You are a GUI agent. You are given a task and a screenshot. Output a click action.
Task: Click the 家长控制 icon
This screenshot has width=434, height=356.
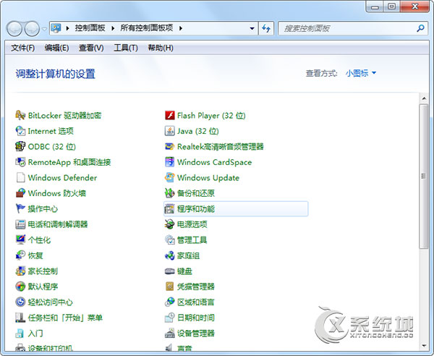20,271
